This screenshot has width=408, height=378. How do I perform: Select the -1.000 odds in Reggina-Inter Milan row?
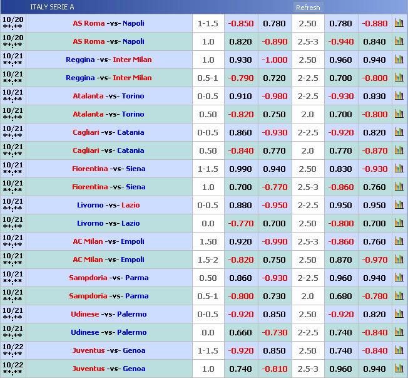[274, 60]
